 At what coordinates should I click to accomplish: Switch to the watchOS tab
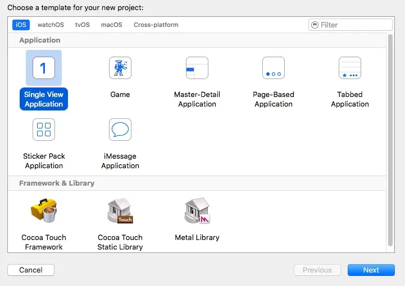[x=51, y=25]
